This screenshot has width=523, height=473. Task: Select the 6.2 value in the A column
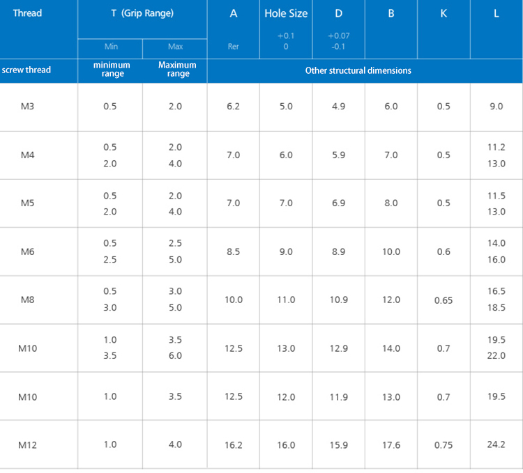pyautogui.click(x=234, y=107)
